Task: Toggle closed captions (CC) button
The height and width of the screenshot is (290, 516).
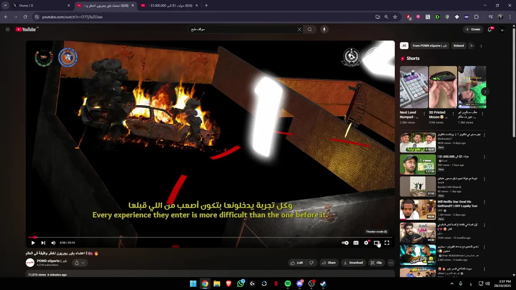Action: pos(356,242)
